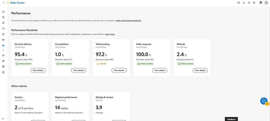The image size is (270, 121).
Task: Click the Ratings & reviews card title
Action: [x=104, y=97]
